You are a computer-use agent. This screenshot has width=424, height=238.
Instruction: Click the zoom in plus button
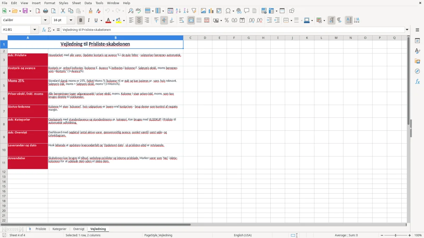tap(410, 235)
